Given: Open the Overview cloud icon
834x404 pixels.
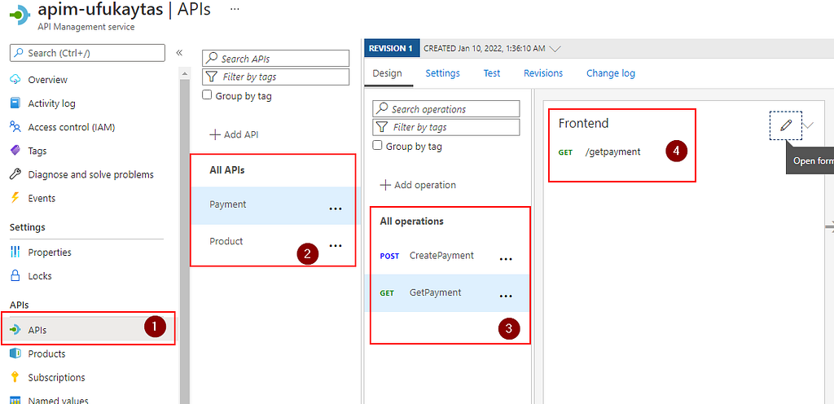Looking at the screenshot, I should click(x=15, y=80).
